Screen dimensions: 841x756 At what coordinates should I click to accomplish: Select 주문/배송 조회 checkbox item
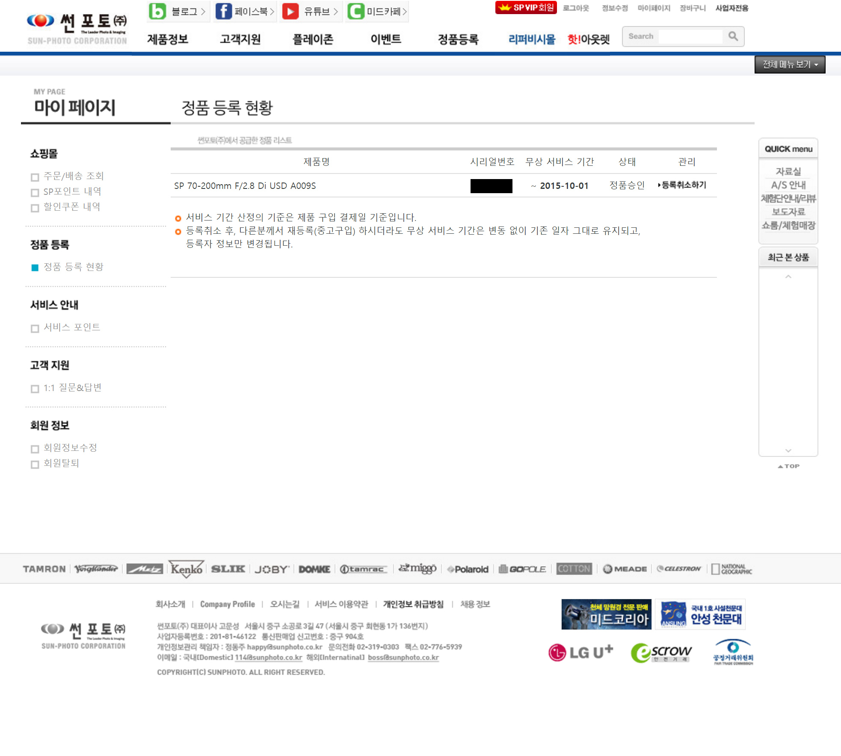point(35,177)
